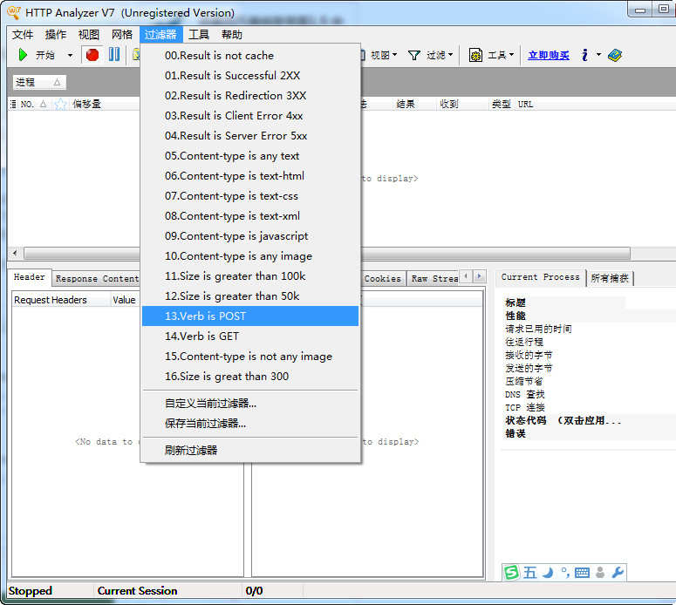Toggle the punctuation mode in IME bar
Viewport: 676px width, 605px height.
click(564, 573)
